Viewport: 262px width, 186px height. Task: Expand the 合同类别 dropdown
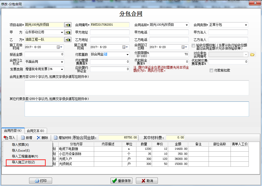(246, 25)
